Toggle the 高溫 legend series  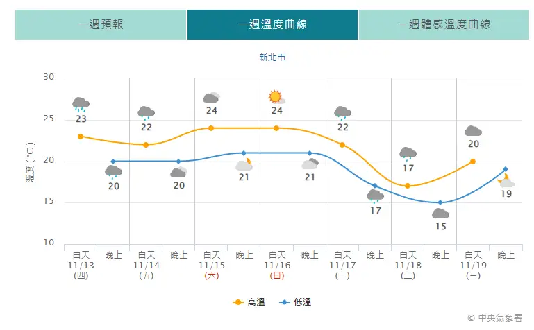click(x=248, y=302)
